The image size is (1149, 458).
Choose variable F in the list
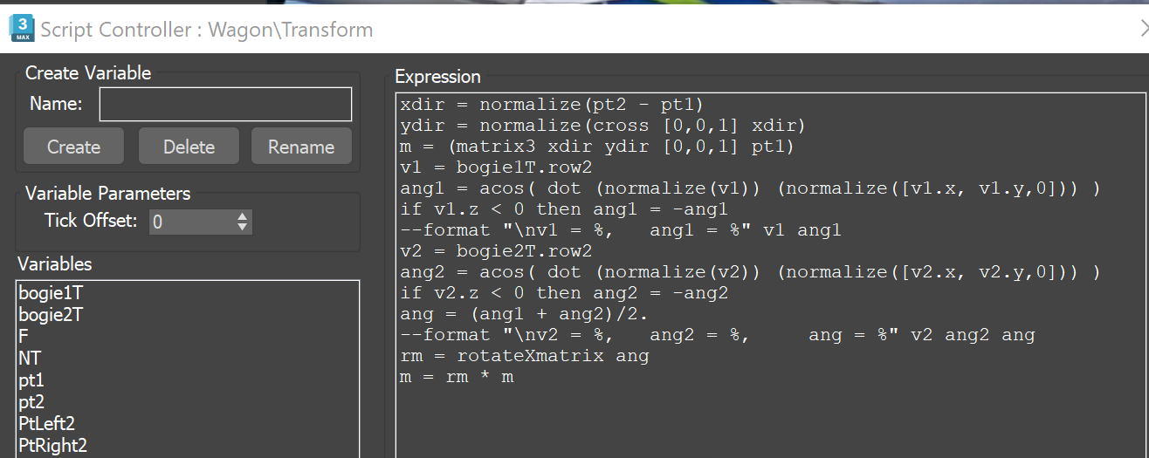(x=24, y=337)
